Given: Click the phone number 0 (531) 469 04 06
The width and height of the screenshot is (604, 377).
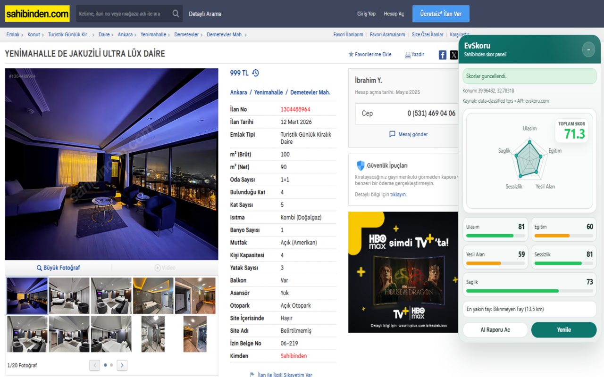Looking at the screenshot, I should click(x=431, y=114).
